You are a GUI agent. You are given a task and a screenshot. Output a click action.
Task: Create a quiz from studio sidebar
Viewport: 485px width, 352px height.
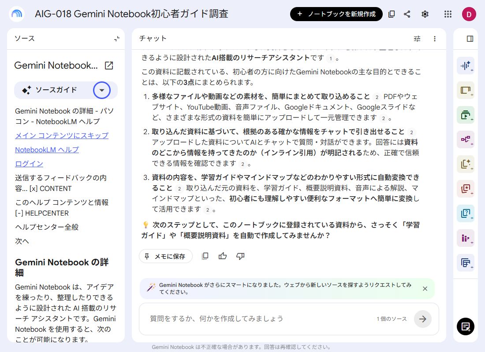(x=466, y=213)
